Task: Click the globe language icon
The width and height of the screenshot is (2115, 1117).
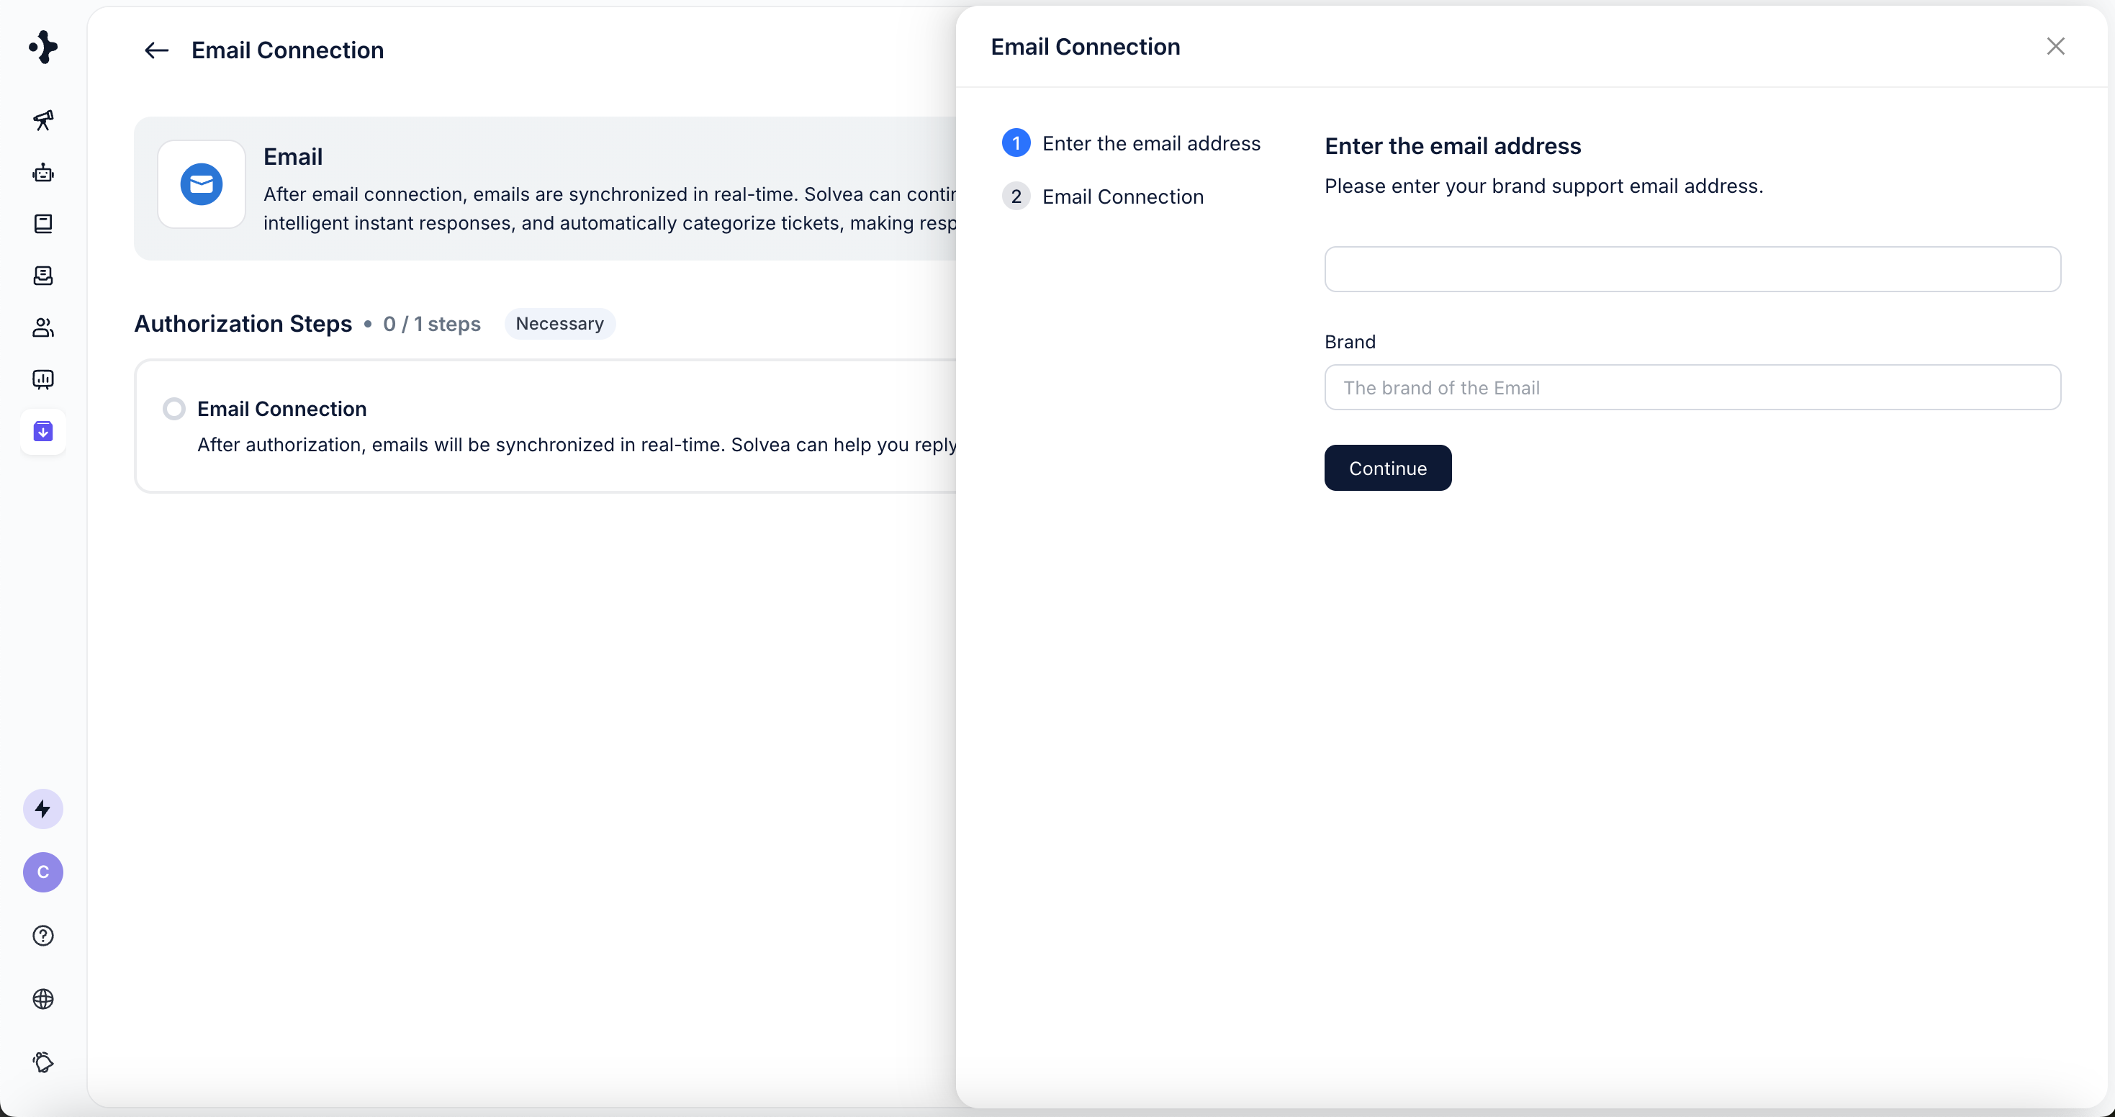Action: [x=42, y=999]
